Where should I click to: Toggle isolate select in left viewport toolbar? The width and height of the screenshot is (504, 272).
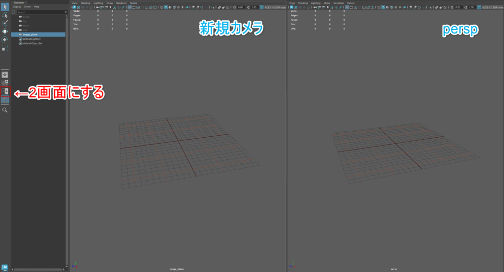pos(213,7)
